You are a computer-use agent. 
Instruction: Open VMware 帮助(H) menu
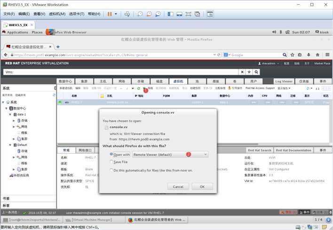tap(94, 14)
